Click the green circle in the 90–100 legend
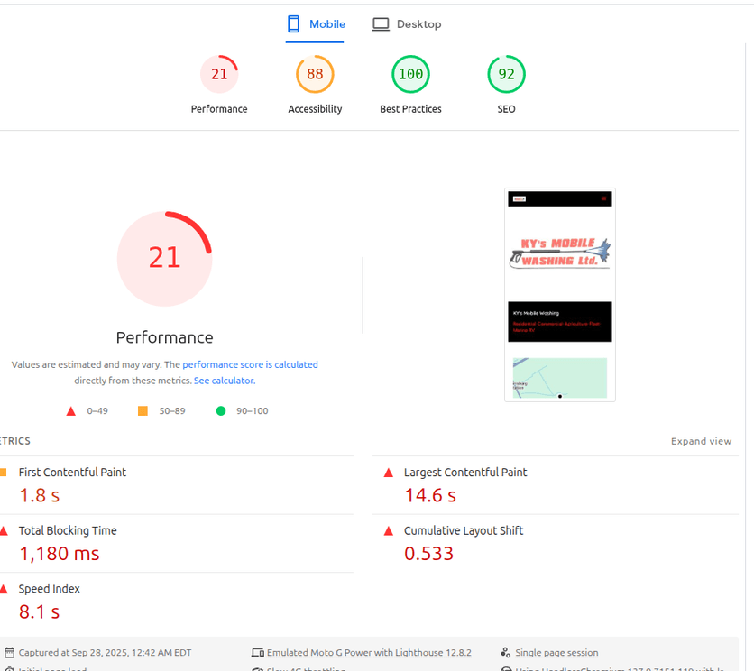The image size is (754, 671). pos(220,410)
